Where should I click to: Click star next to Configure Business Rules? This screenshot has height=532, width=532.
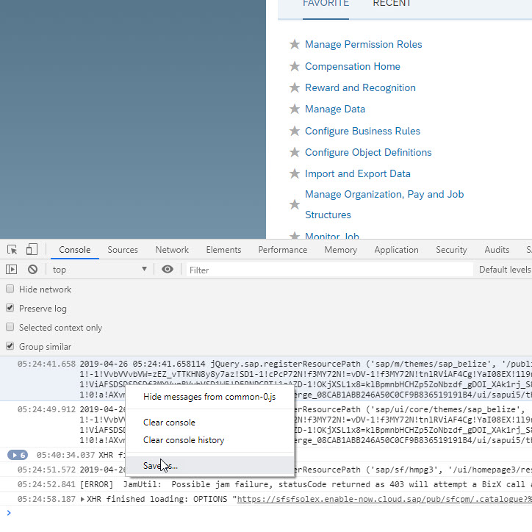(x=295, y=131)
